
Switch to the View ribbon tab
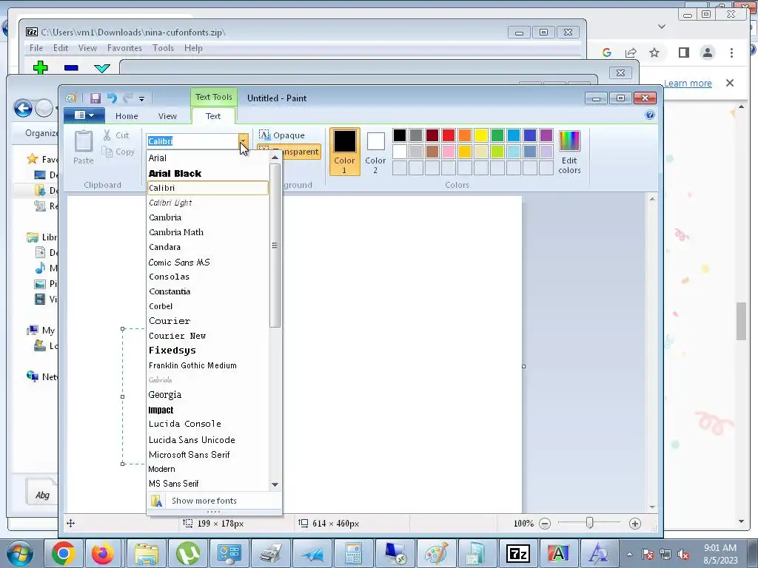(167, 116)
